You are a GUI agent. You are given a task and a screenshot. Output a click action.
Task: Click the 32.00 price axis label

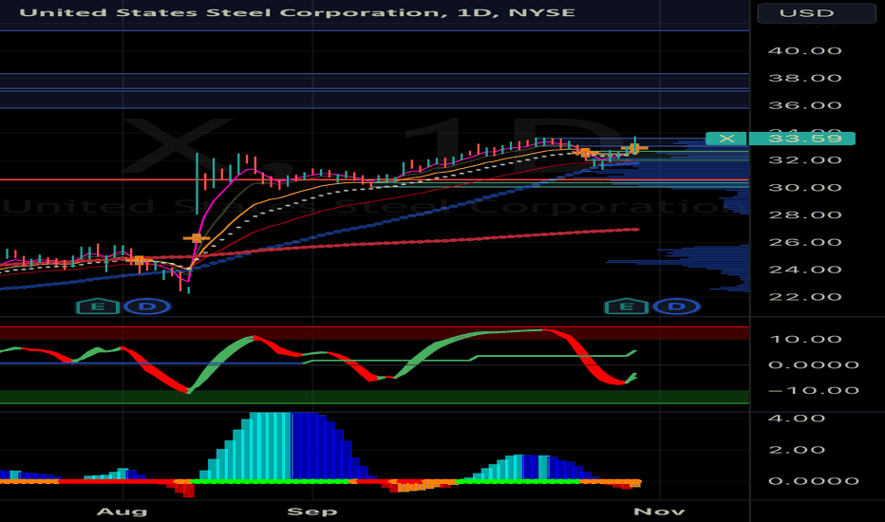tap(805, 160)
